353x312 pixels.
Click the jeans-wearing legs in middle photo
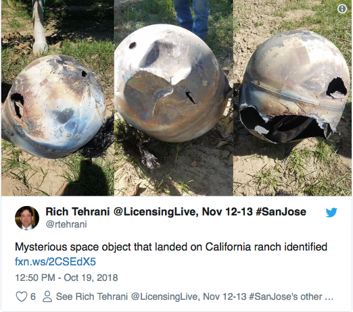tap(192, 17)
